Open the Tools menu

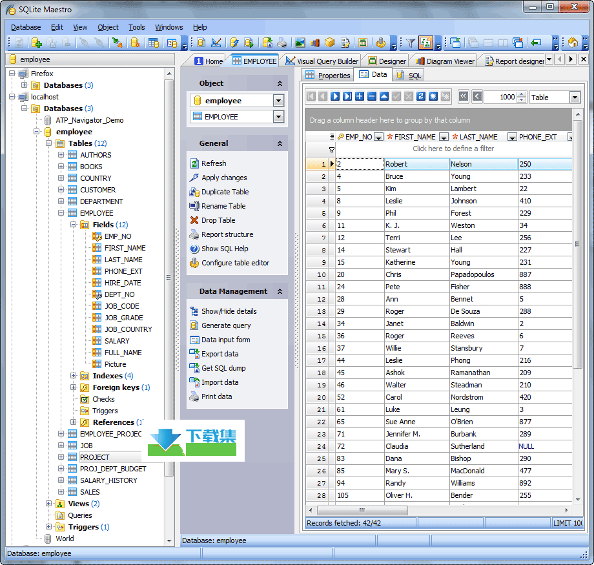136,27
